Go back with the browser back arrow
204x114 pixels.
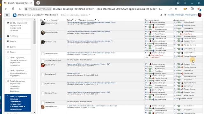pyautogui.click(x=6, y=9)
